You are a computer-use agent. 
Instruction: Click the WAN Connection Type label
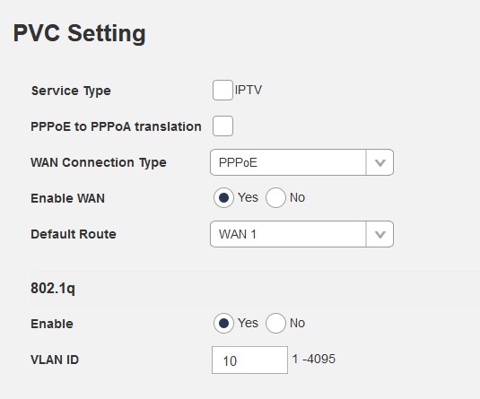tap(99, 162)
